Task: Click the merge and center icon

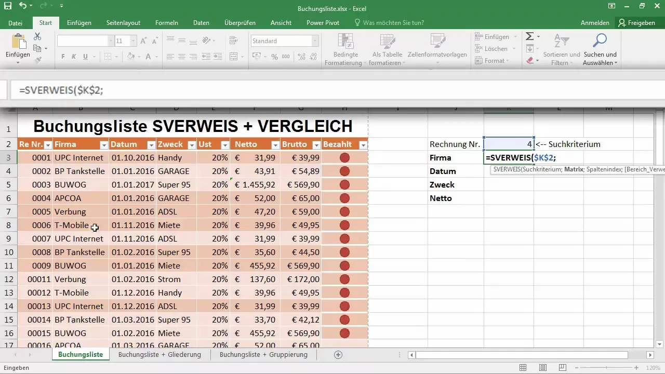Action: (233, 57)
